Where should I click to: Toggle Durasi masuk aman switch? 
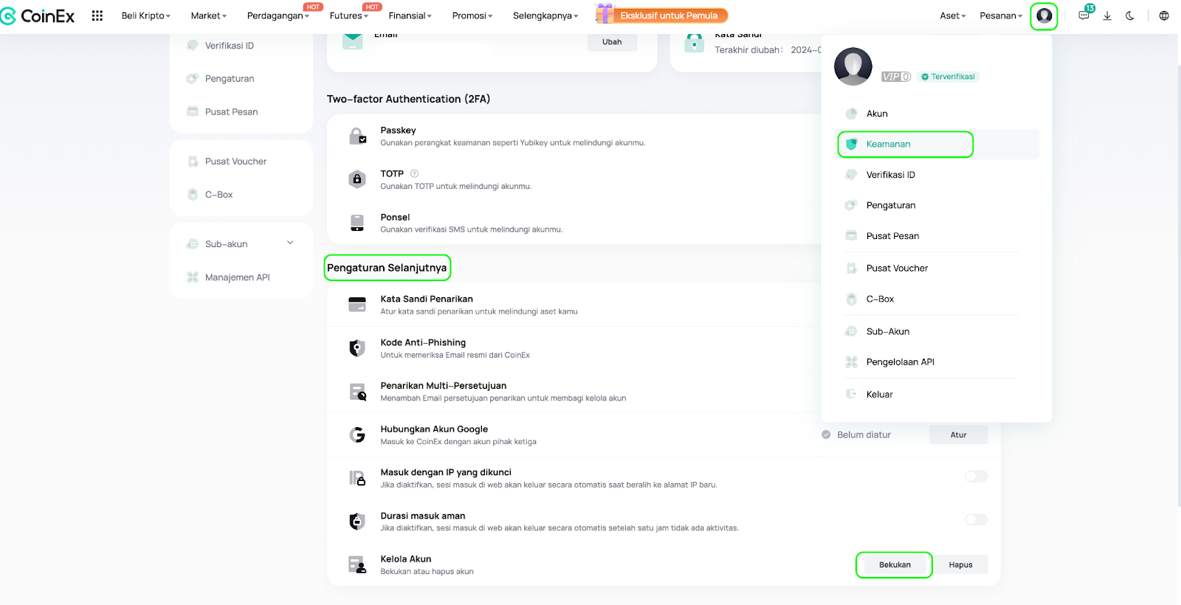click(x=976, y=520)
